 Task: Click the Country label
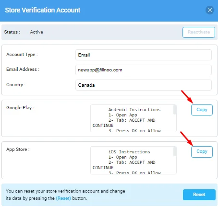[16, 85]
